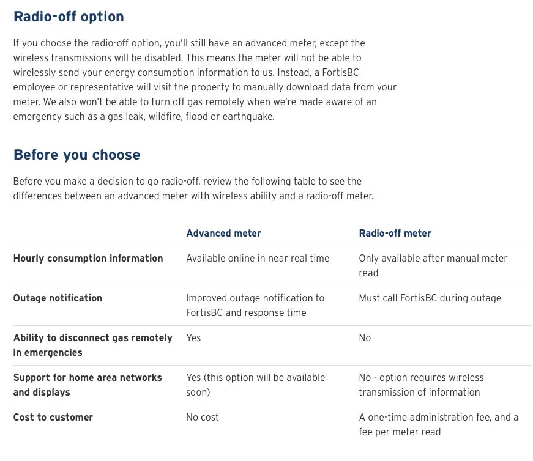This screenshot has height=461, width=533.
Task: Click the "Radio-off option" heading
Action: click(69, 17)
